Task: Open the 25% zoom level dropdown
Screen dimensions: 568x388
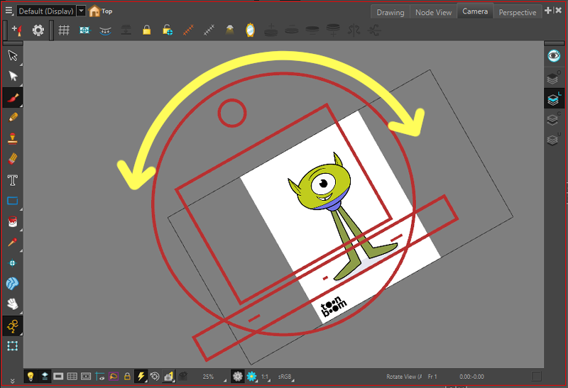Action: click(210, 377)
